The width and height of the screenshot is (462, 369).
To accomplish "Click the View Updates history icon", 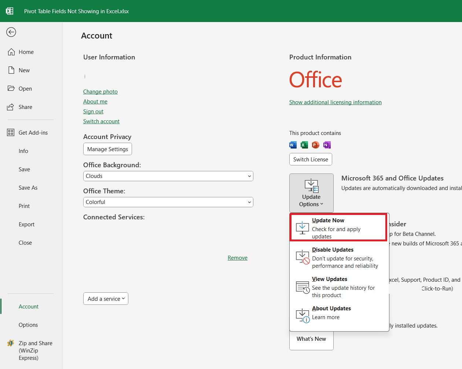I will (303, 287).
